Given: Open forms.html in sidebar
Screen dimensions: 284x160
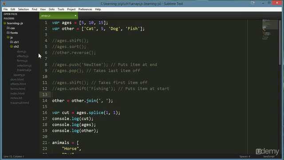Looking at the screenshot, I should coord(18,89).
